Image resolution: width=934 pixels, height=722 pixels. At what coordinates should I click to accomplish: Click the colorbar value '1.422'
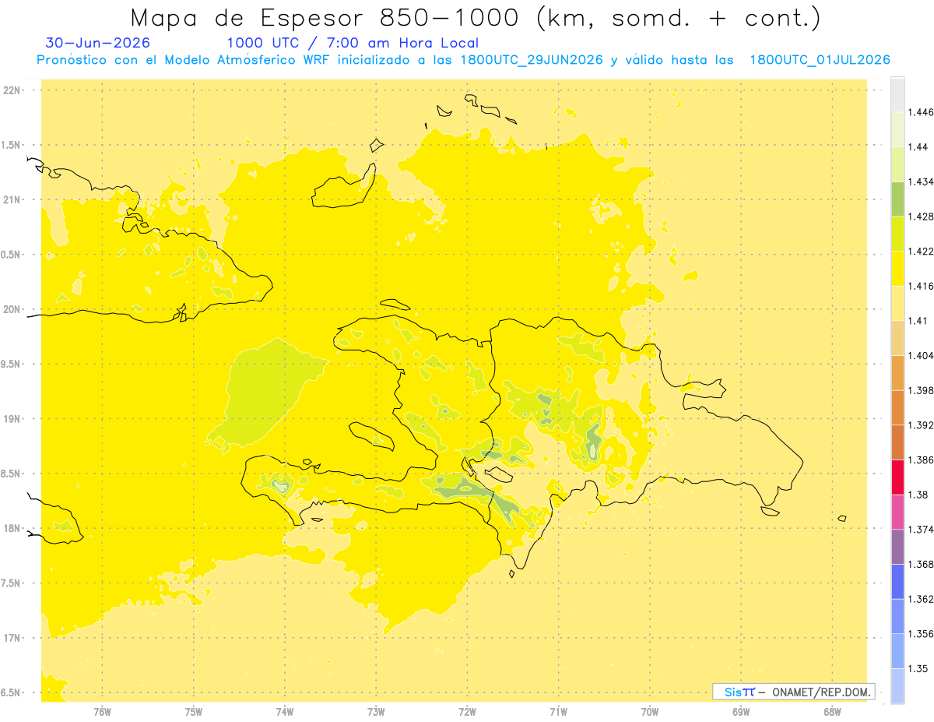point(921,251)
